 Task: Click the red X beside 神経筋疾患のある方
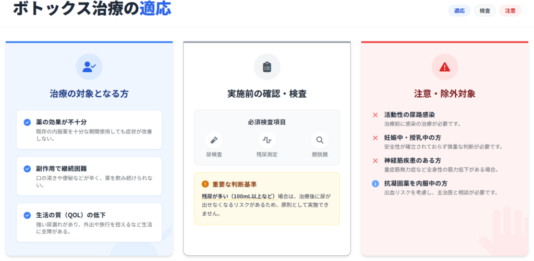click(375, 161)
